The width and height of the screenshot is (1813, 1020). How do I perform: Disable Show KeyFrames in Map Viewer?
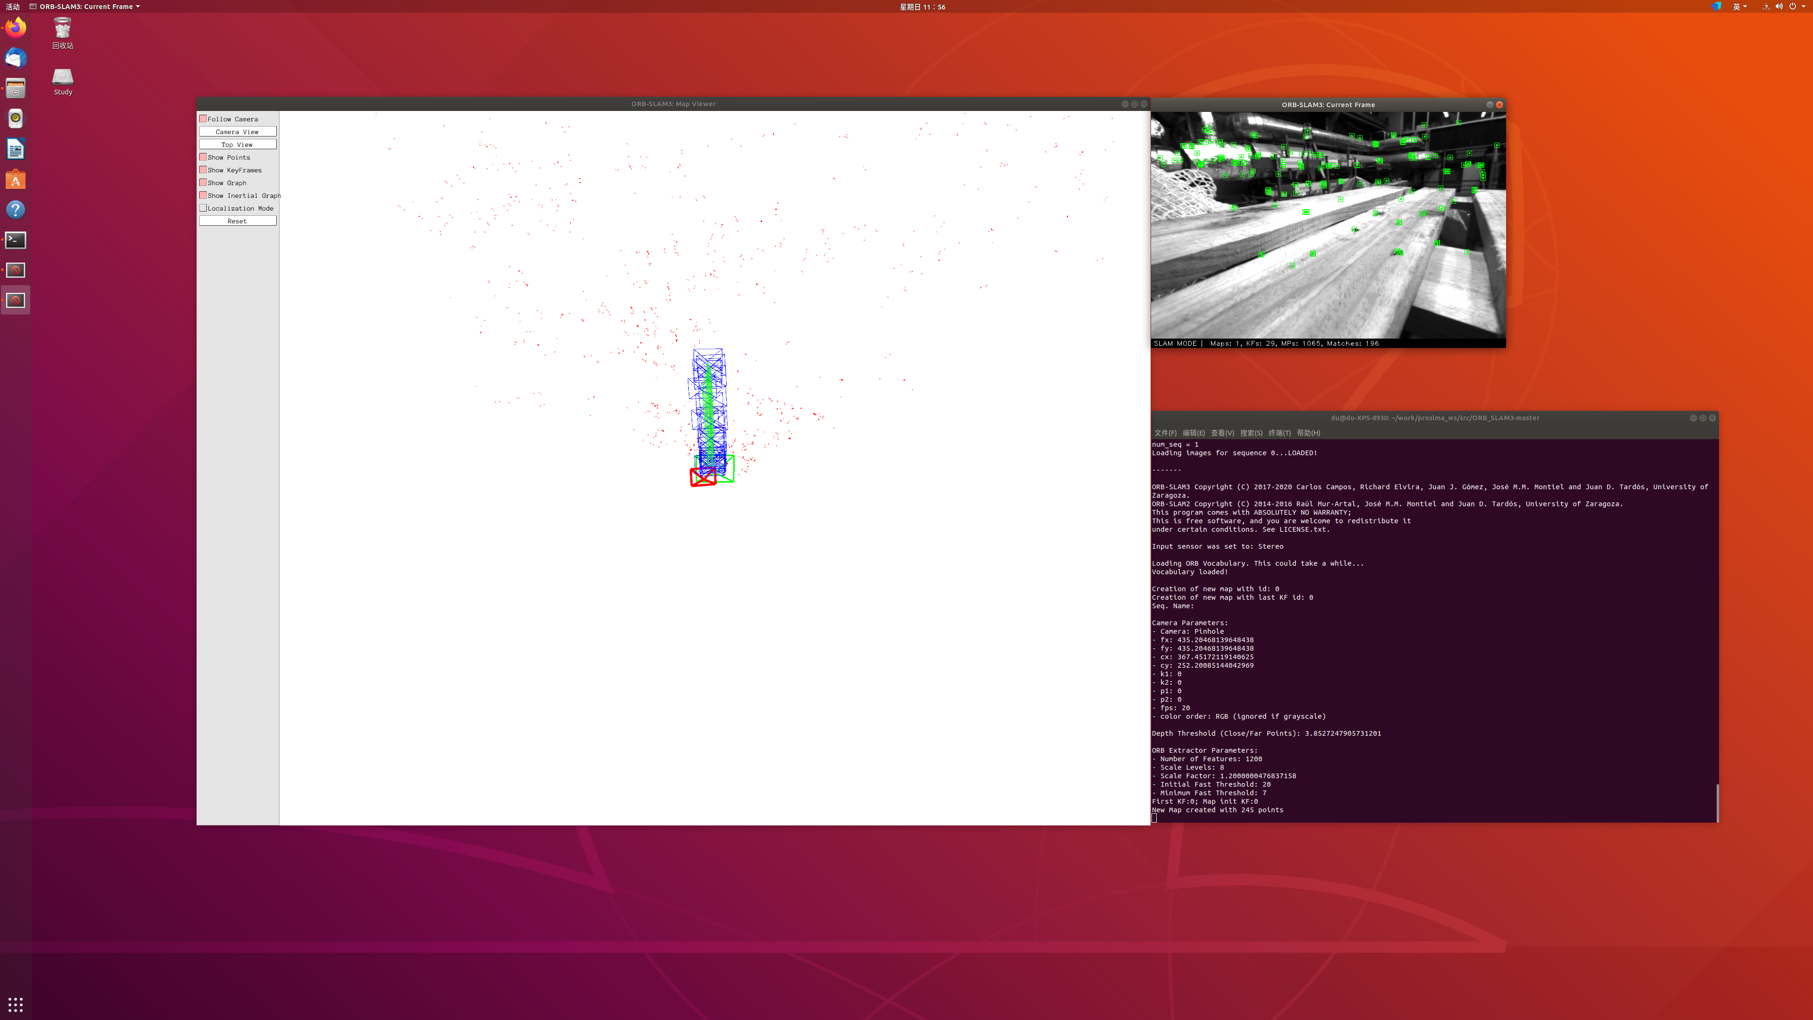[x=203, y=170]
